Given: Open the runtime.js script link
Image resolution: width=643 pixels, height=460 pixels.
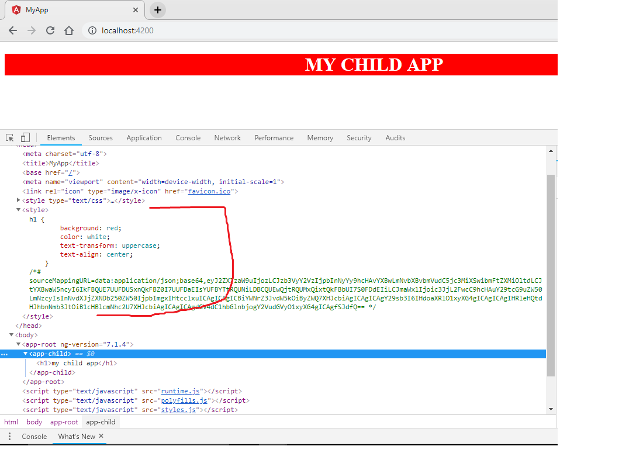Looking at the screenshot, I should (x=180, y=391).
